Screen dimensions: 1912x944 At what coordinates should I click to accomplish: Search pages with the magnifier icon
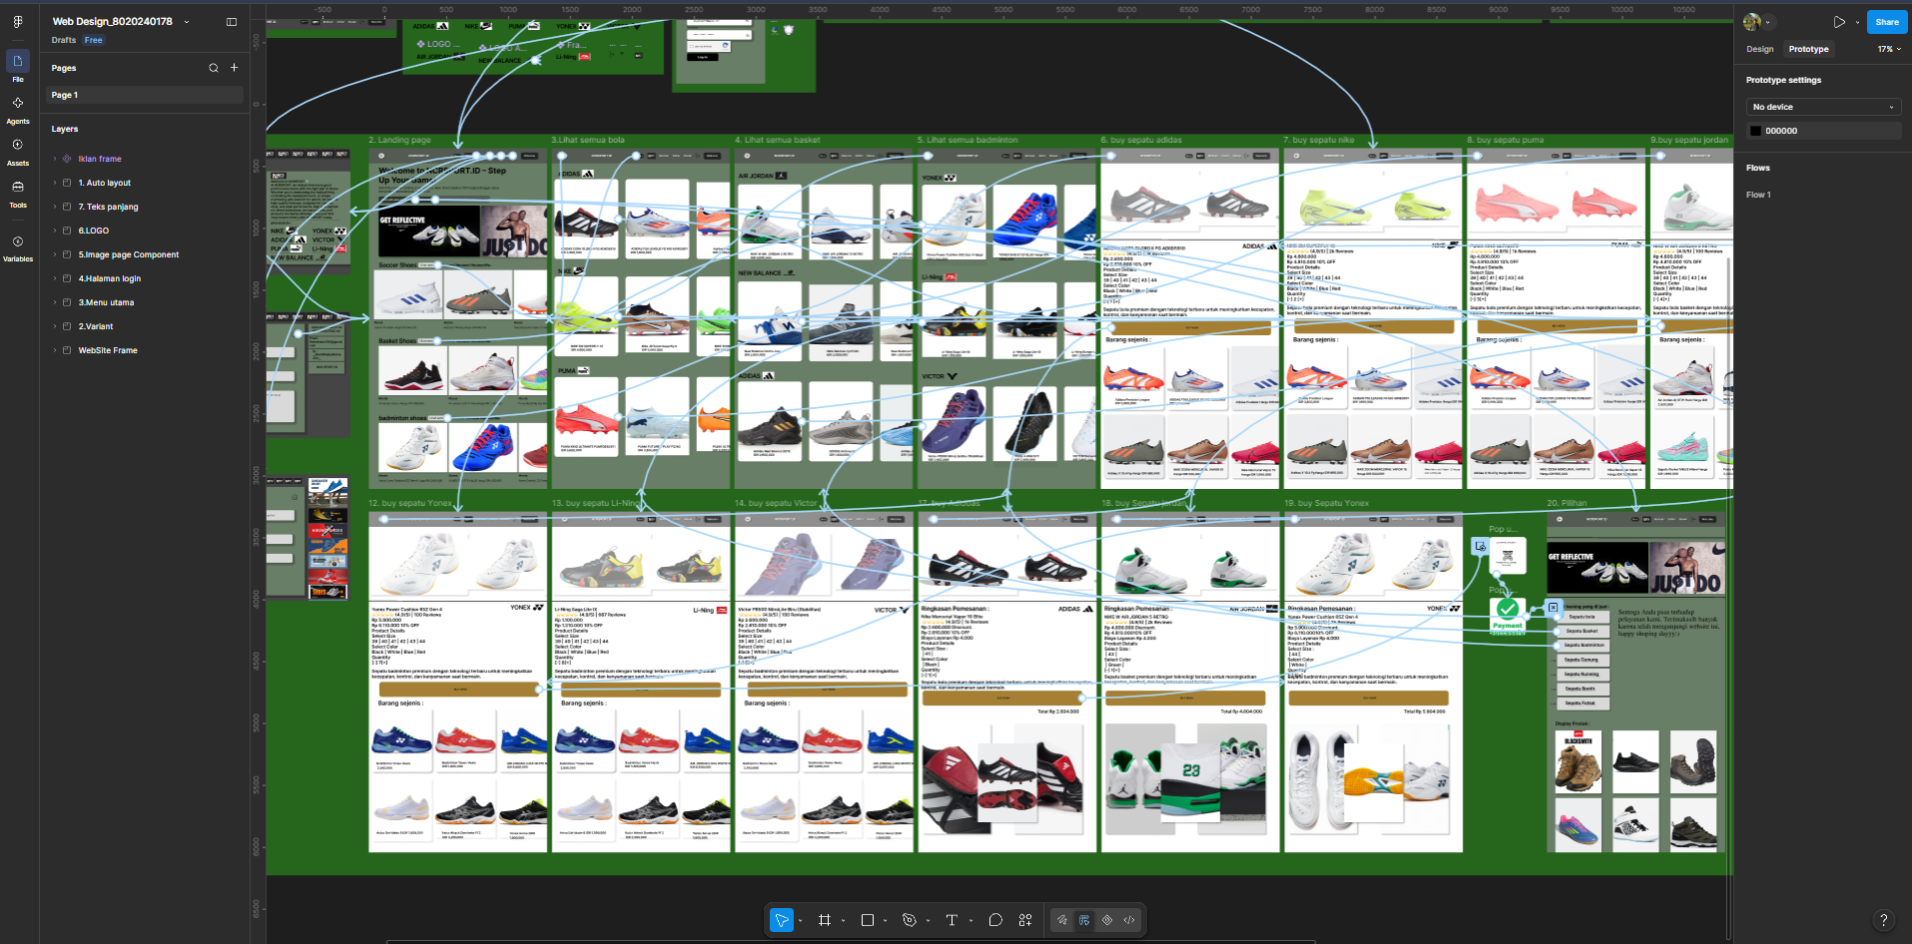[213, 68]
